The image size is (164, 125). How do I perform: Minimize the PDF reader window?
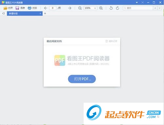point(148,2)
